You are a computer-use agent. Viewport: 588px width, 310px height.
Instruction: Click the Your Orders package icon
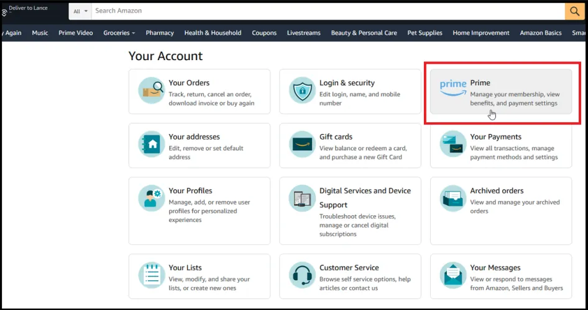click(x=151, y=91)
